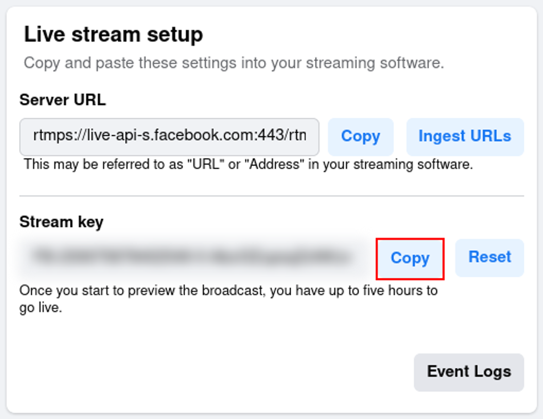Show ingest URLs for the server

click(465, 137)
